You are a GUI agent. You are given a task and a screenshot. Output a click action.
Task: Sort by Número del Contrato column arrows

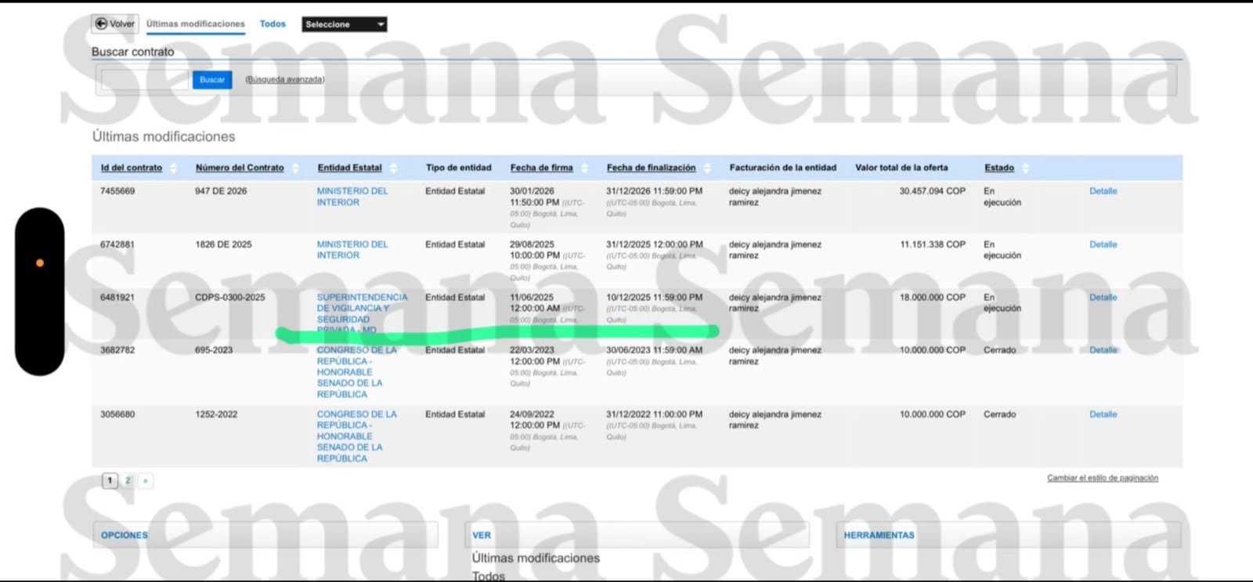click(x=295, y=168)
